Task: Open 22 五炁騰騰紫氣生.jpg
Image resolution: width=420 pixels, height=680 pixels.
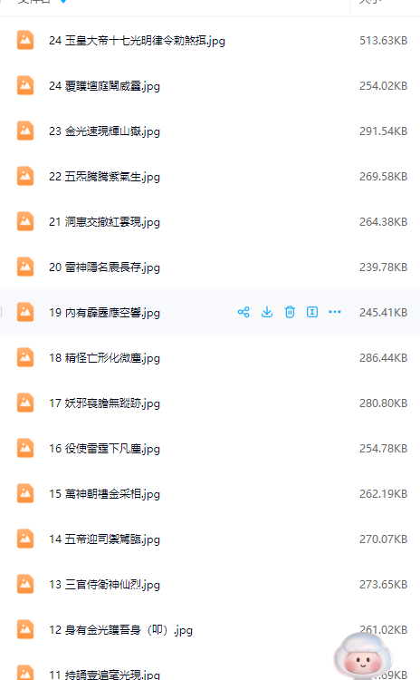Action: [104, 177]
